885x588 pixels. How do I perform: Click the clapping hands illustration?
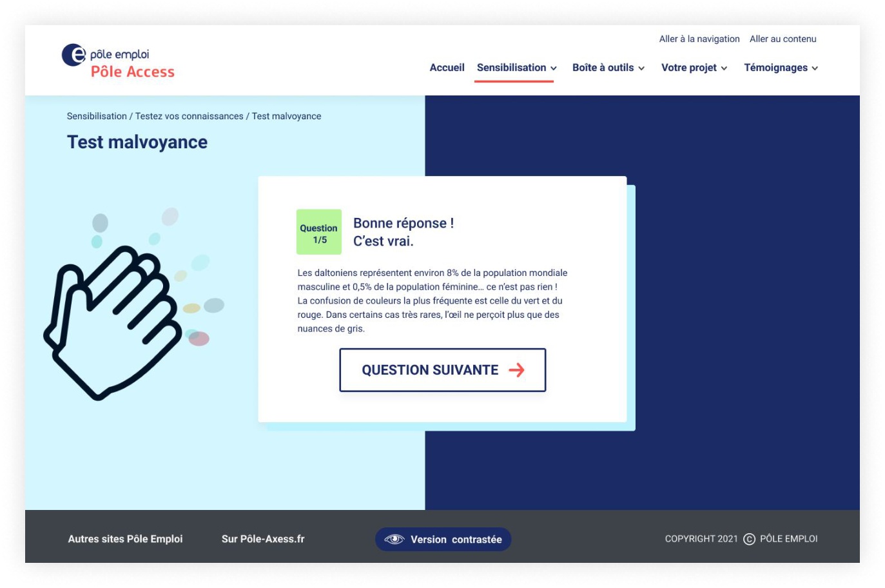pos(113,322)
